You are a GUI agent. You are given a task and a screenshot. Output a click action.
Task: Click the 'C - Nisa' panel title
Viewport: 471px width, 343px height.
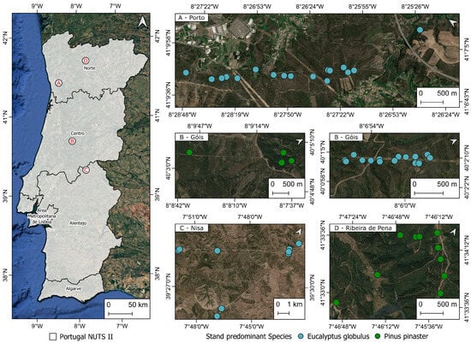(191, 228)
